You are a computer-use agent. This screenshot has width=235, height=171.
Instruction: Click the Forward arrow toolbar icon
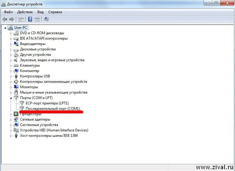click(x=12, y=19)
